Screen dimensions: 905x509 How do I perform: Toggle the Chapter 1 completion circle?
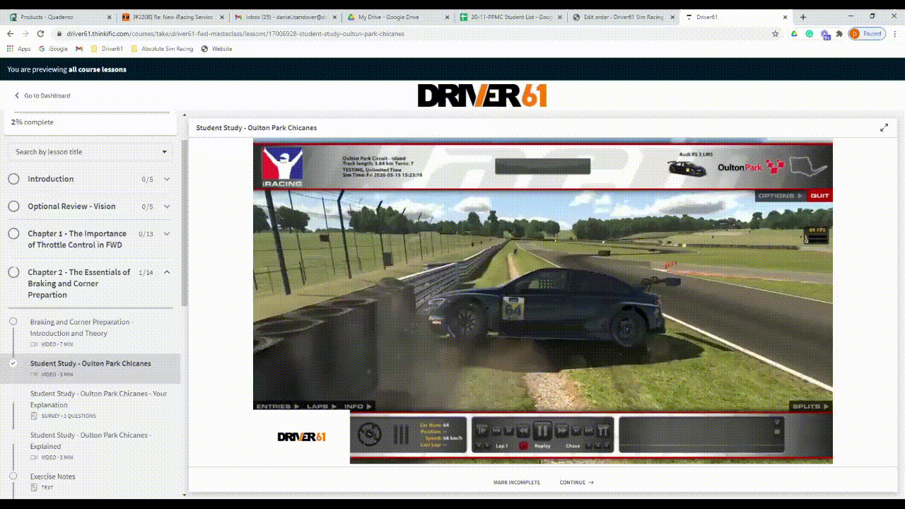coord(13,234)
